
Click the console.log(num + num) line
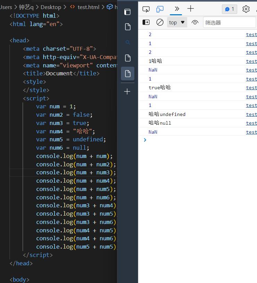74,156
